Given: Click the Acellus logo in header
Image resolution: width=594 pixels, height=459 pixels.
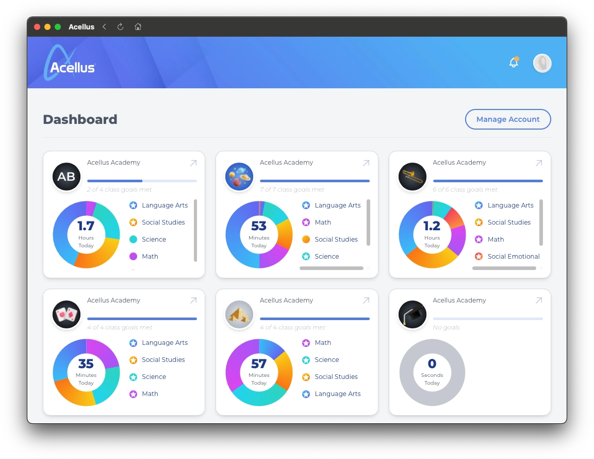Looking at the screenshot, I should point(70,63).
